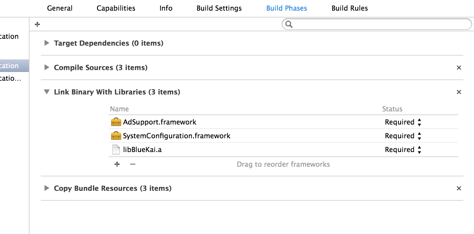Screen dimensions: 474x234
Task: Click the magnifying glass search icon
Action: [x=289, y=24]
